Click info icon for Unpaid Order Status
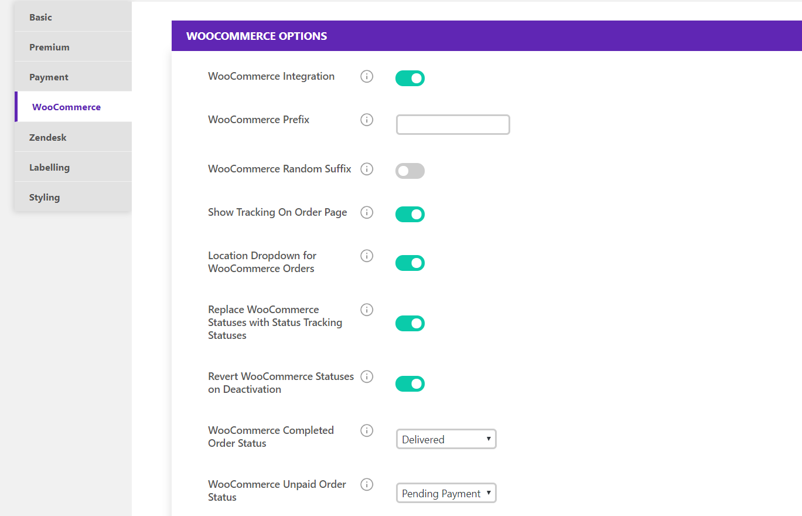The width and height of the screenshot is (802, 516). 367,484
